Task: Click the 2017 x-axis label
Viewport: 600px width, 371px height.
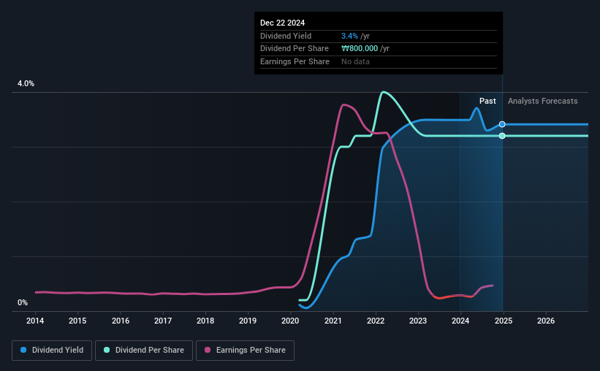Action: [x=163, y=321]
